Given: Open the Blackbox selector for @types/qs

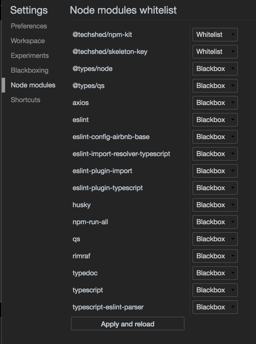Looking at the screenshot, I should coord(215,86).
